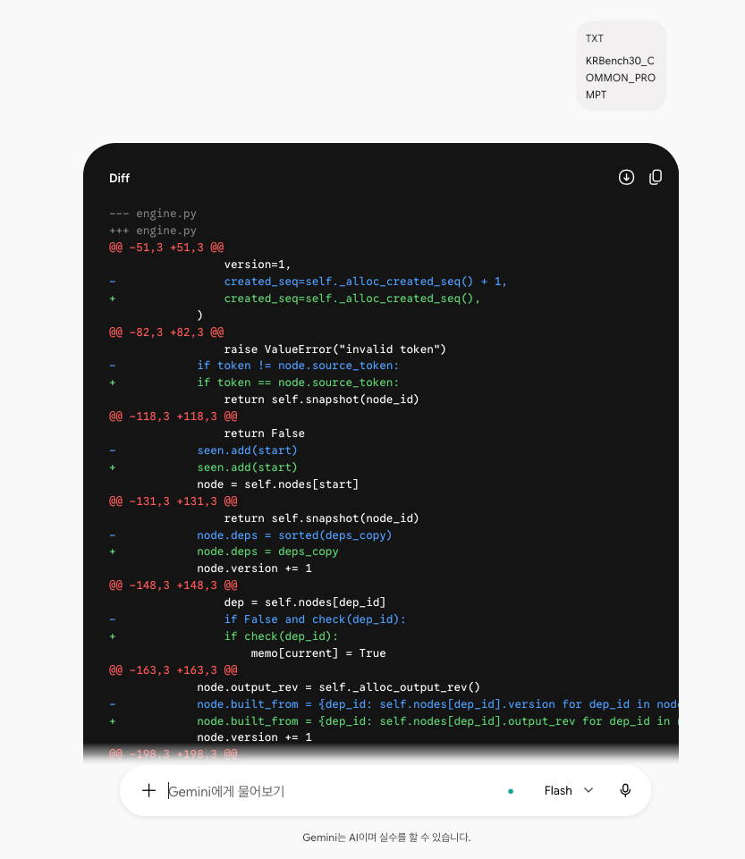Click the '@@ -82,3 +82,3 @@' hunk header
The width and height of the screenshot is (745, 859).
(x=166, y=333)
